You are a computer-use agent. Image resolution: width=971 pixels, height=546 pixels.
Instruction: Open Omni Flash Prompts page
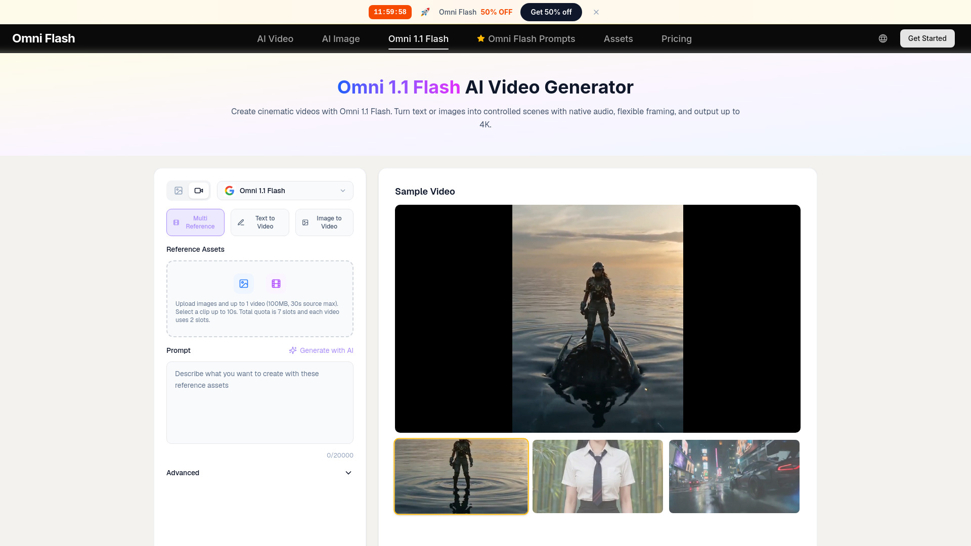(526, 39)
